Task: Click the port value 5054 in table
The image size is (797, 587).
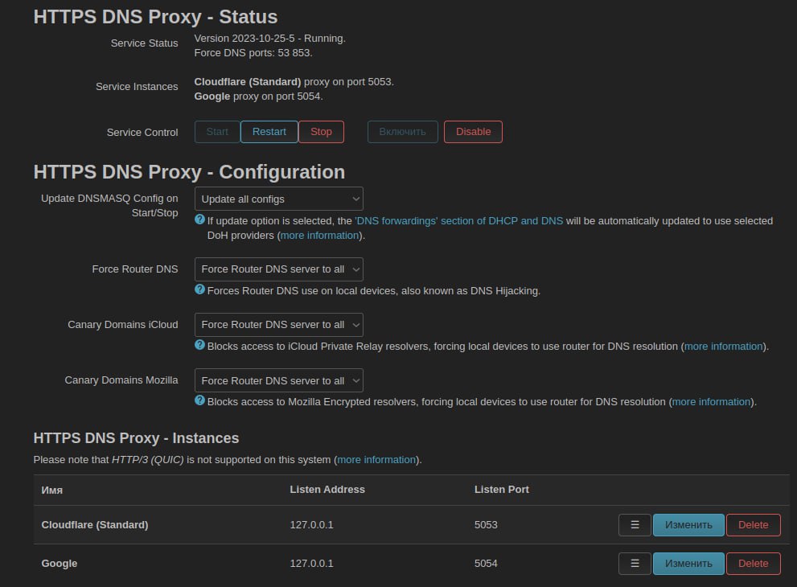Action: pos(486,564)
